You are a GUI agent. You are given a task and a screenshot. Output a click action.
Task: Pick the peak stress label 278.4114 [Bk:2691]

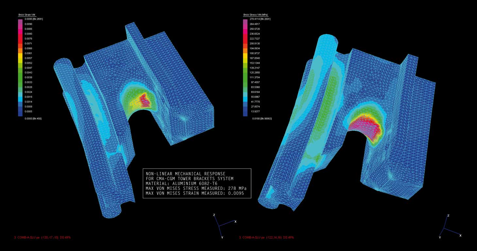pos(260,19)
